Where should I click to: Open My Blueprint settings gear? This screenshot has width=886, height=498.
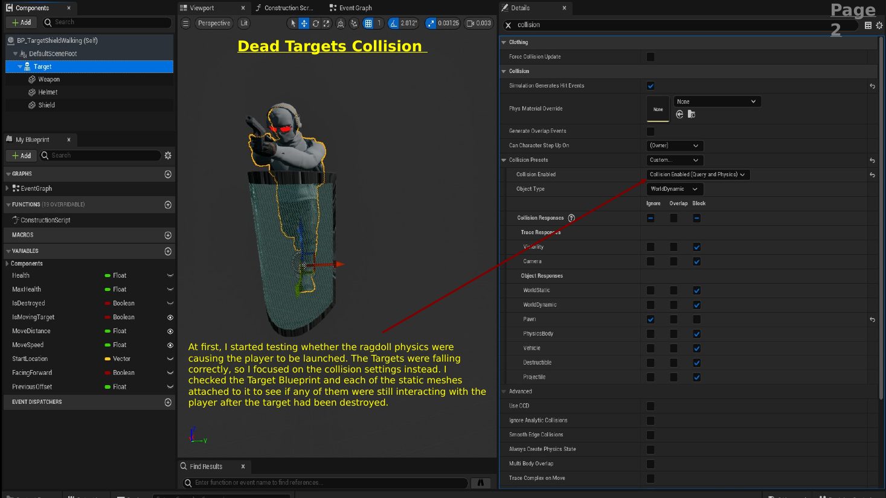pos(168,155)
